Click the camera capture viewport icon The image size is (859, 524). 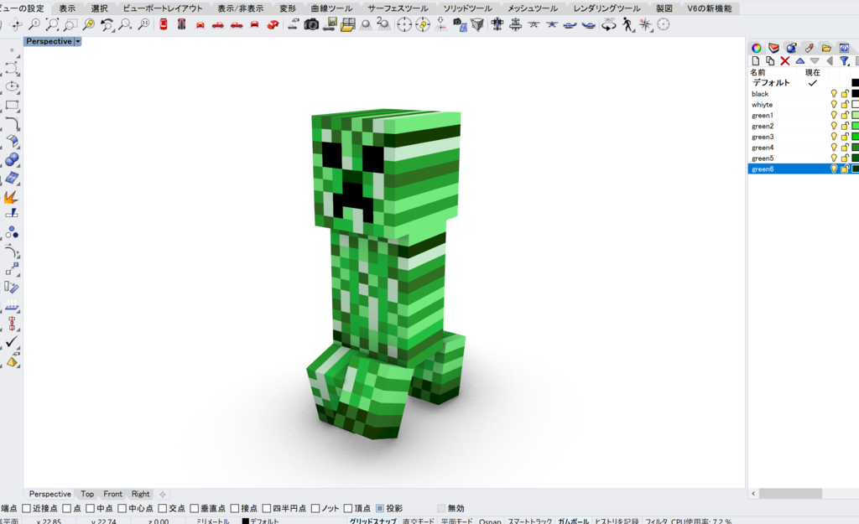pos(311,24)
